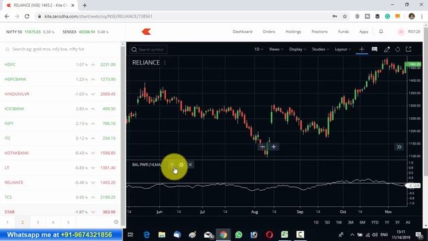Open the Views dropdown
The image size is (428, 241).
(x=276, y=49)
